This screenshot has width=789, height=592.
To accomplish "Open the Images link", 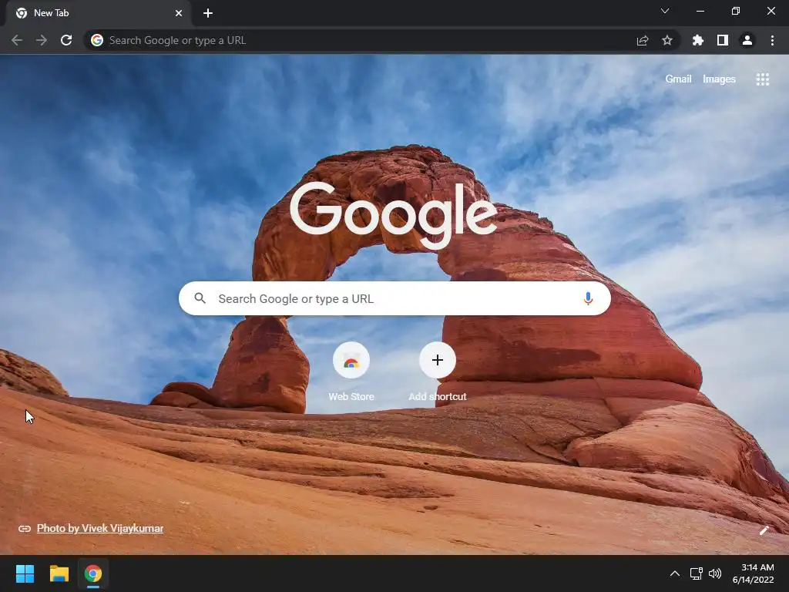I will (719, 79).
